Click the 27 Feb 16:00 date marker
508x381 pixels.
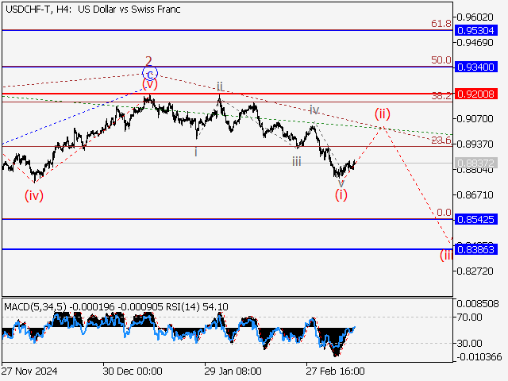335,371
